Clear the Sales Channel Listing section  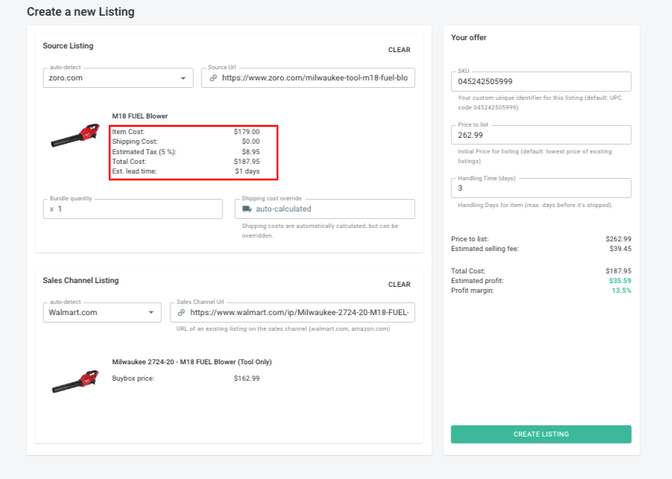point(399,285)
